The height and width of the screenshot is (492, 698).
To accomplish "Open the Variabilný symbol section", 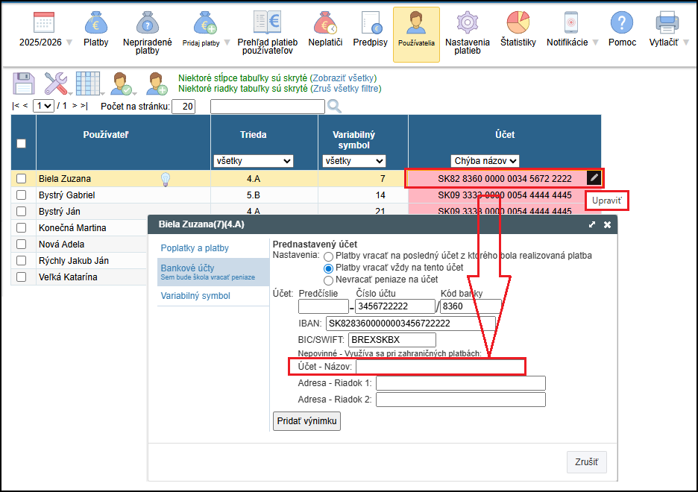I will click(x=195, y=296).
